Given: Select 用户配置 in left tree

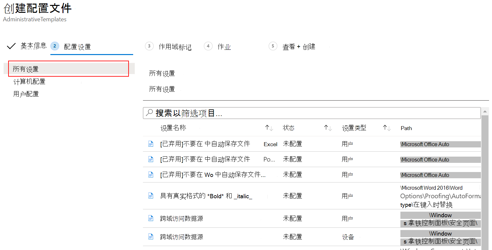Looking at the screenshot, I should (x=26, y=94).
